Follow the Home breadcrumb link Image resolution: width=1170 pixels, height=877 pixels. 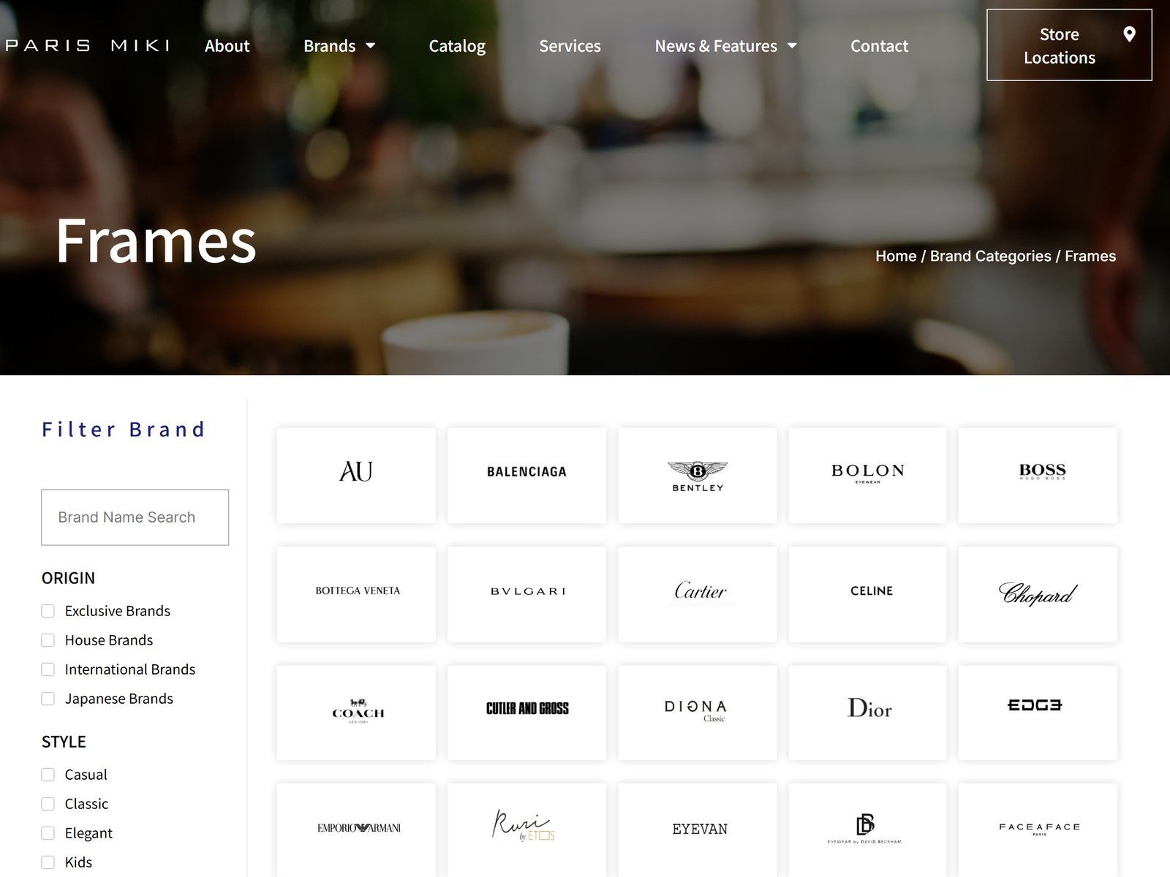tap(896, 256)
